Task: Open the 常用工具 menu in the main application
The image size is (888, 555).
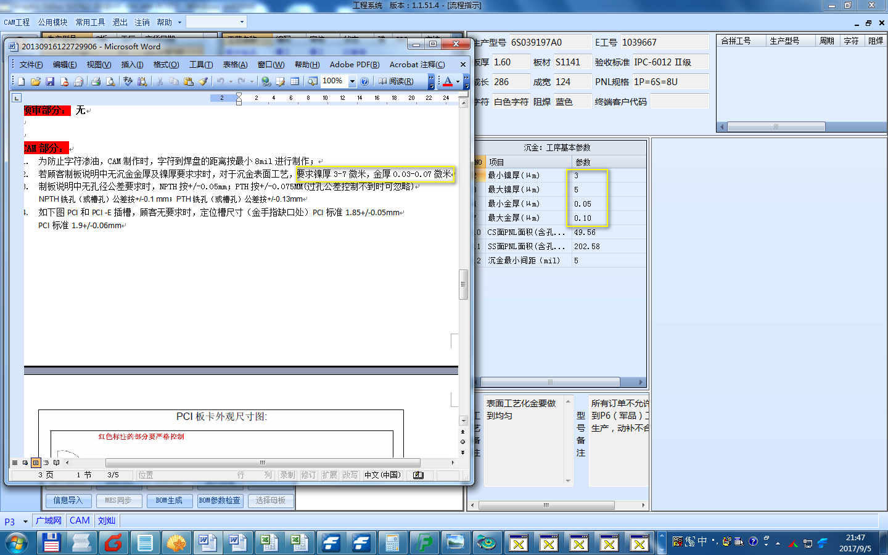Action: (x=90, y=22)
